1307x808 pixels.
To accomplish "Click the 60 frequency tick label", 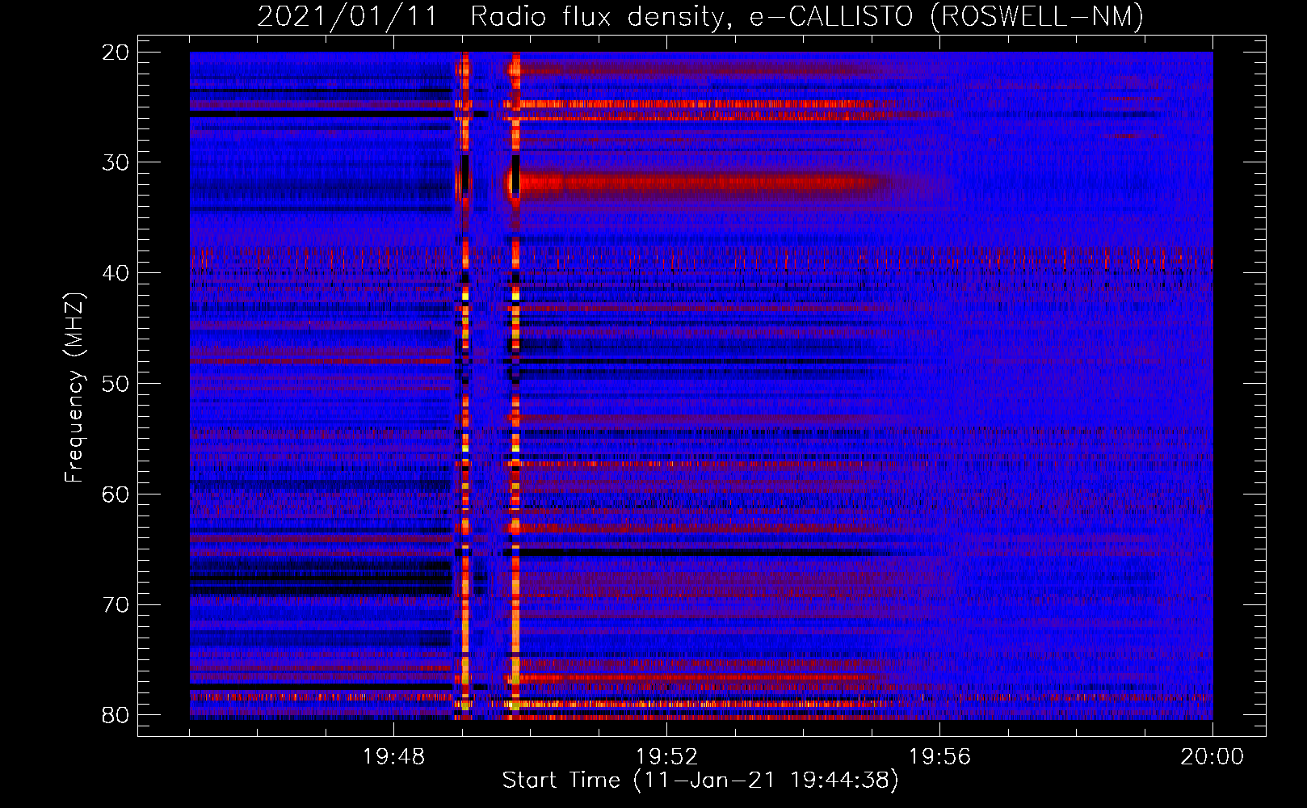I will [x=116, y=494].
